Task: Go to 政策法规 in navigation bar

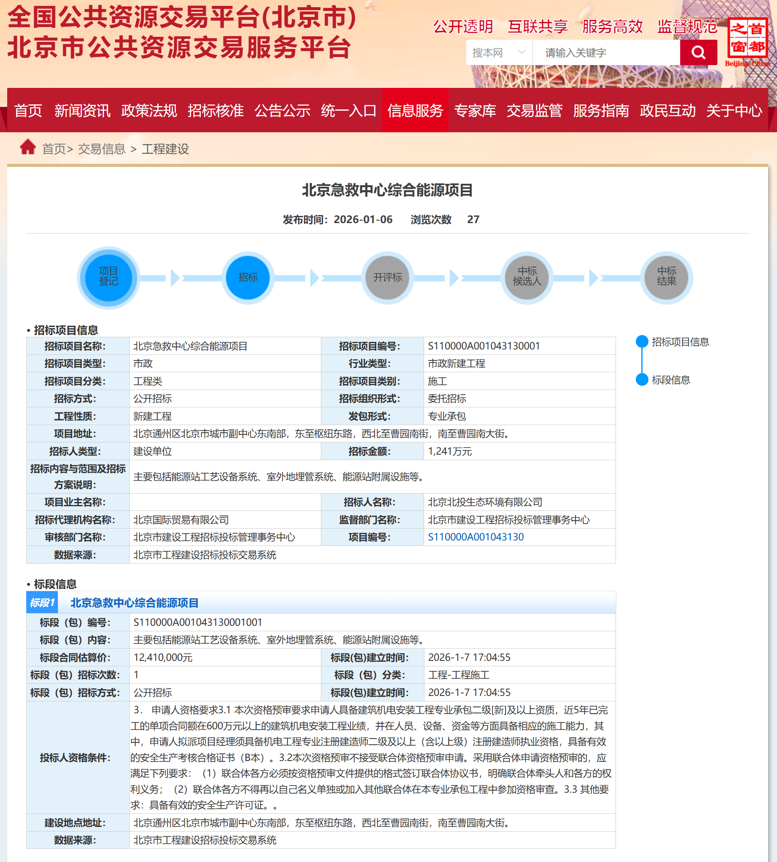Action: (149, 111)
